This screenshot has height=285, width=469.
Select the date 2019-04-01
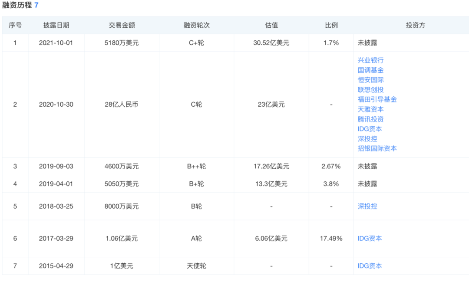(x=56, y=184)
